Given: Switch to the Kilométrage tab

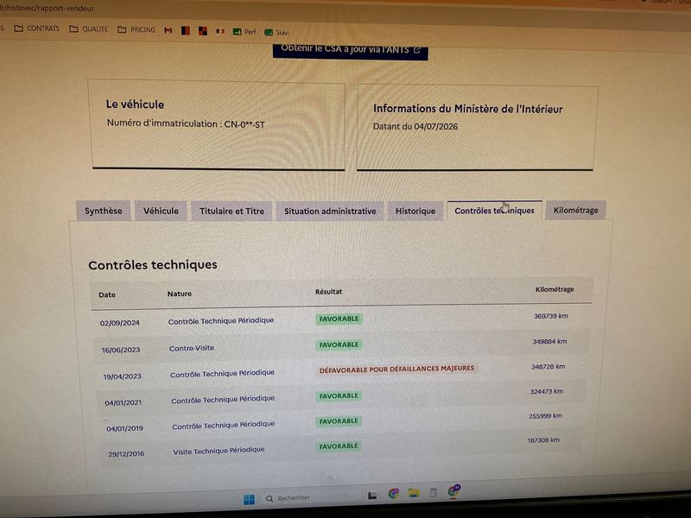Looking at the screenshot, I should pos(575,210).
